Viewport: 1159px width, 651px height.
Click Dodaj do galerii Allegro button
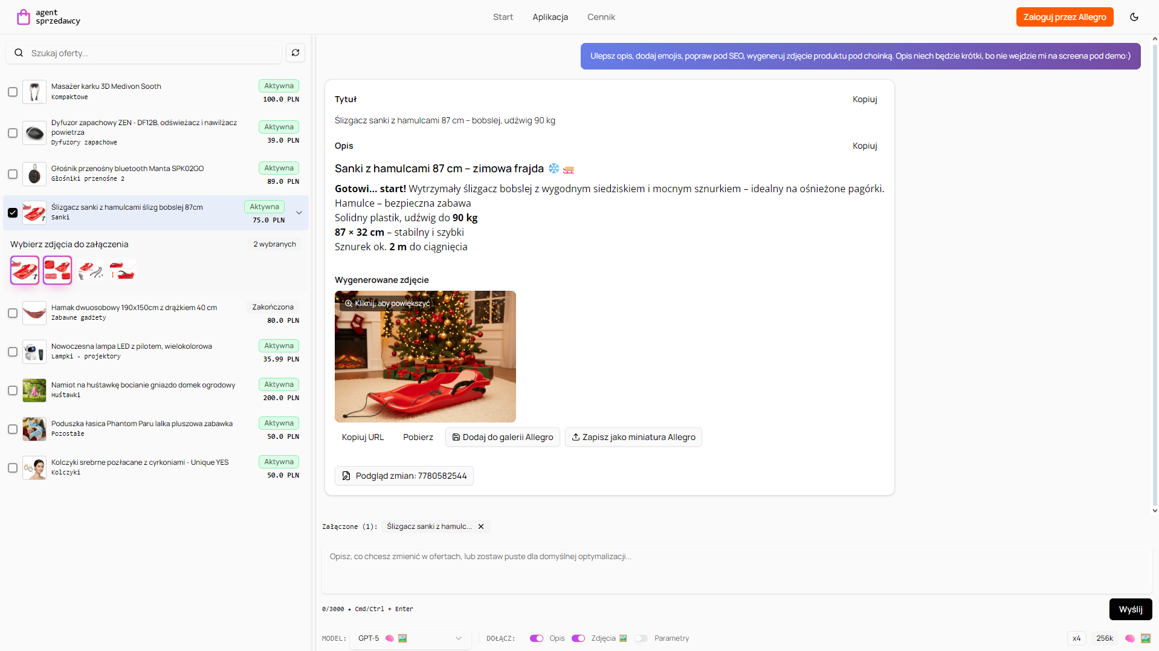click(x=502, y=437)
